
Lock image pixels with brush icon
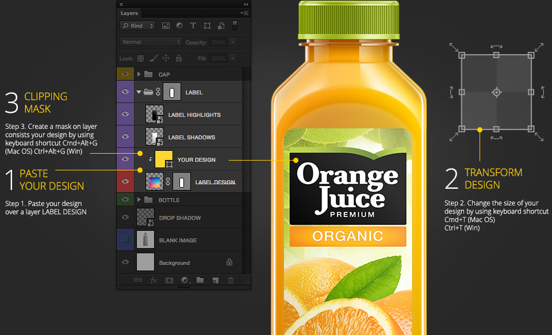pyautogui.click(x=153, y=58)
